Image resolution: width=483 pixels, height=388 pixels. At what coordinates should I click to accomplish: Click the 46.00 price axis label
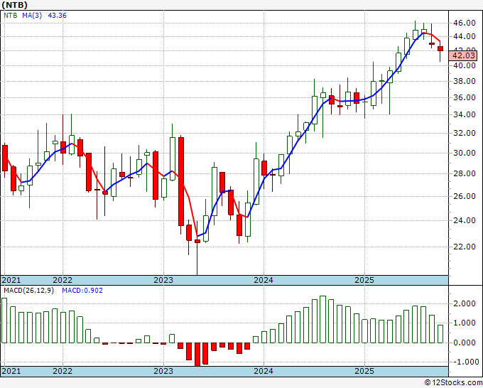click(464, 23)
